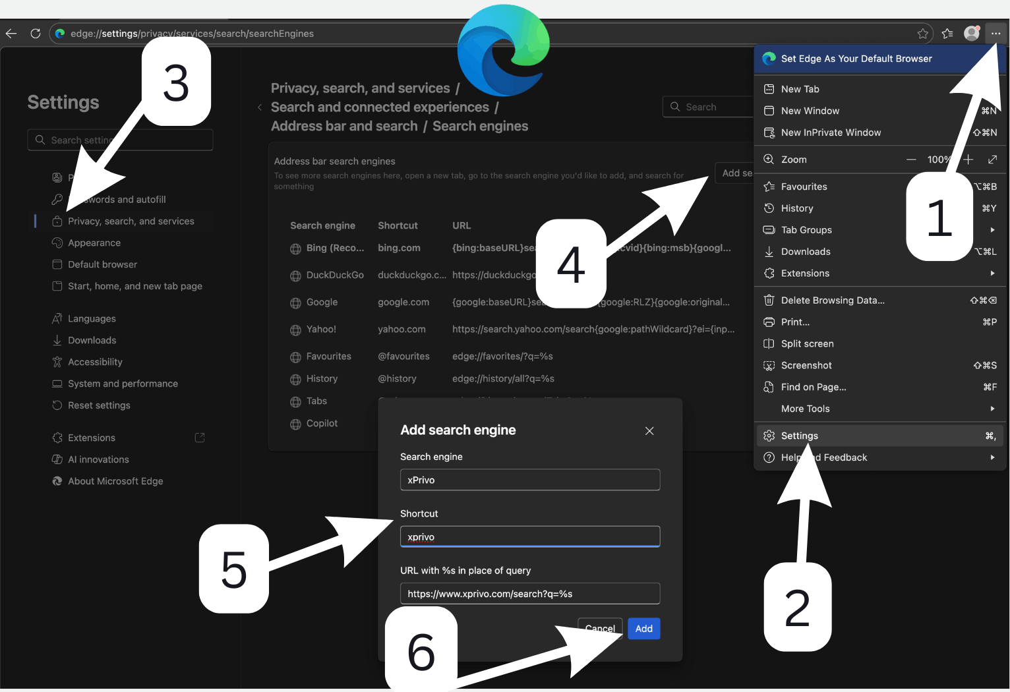The height and width of the screenshot is (692, 1010).
Task: Click Search and connected experiences breadcrumb
Action: pyautogui.click(x=380, y=107)
